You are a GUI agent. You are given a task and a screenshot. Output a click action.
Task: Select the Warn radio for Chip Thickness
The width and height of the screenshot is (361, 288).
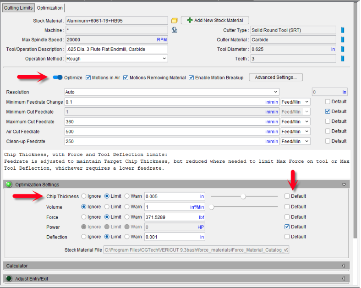(x=127, y=196)
